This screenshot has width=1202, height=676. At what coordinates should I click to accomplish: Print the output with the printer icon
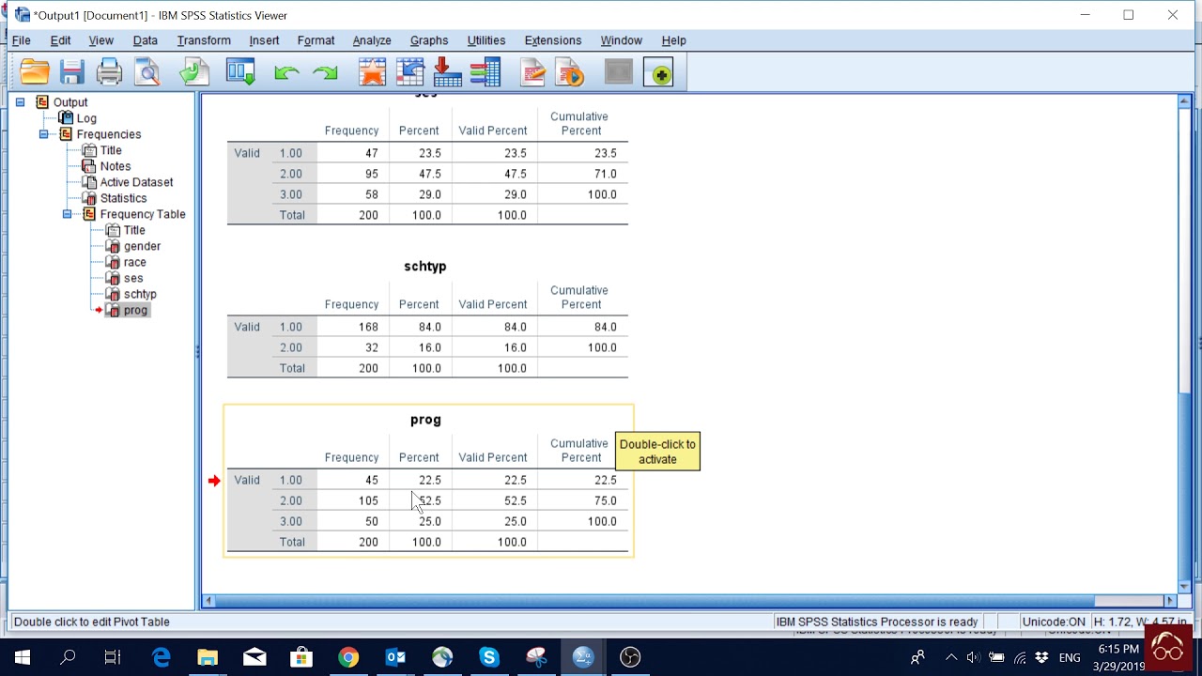click(109, 72)
